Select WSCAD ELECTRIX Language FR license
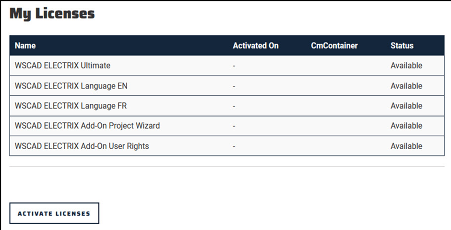The height and width of the screenshot is (230, 451). tap(227, 106)
